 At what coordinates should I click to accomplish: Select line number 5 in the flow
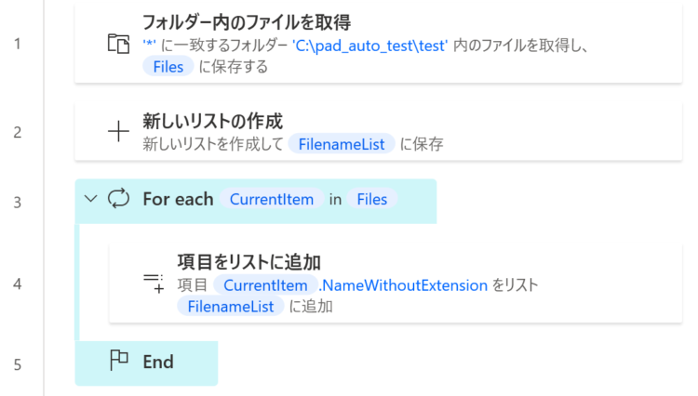[x=18, y=364]
